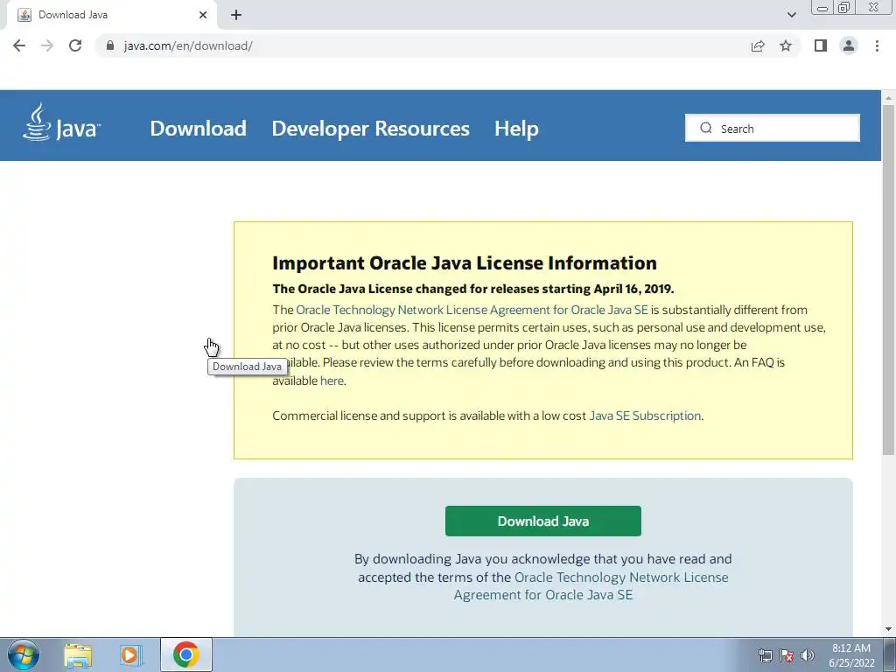Launch Windows Media Player from taskbar

point(131,654)
